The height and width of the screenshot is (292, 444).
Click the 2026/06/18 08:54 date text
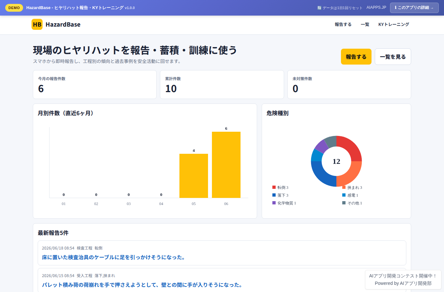[58, 248]
